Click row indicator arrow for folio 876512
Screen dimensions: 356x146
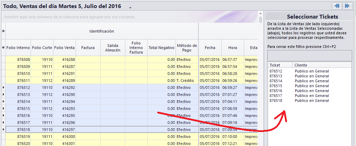click(3, 88)
